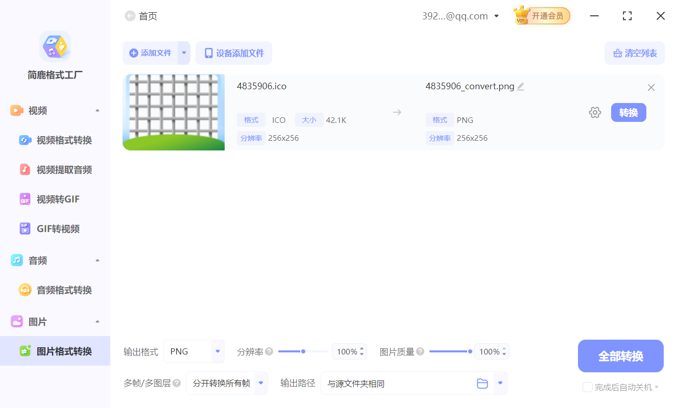Enable 完成后自动关机 checkbox
The height and width of the screenshot is (408, 677).
click(587, 387)
